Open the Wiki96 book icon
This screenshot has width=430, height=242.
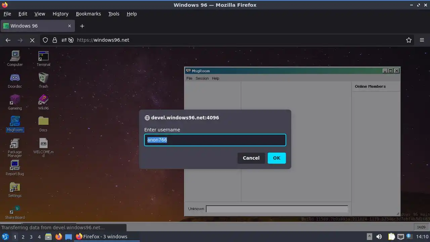click(x=43, y=102)
